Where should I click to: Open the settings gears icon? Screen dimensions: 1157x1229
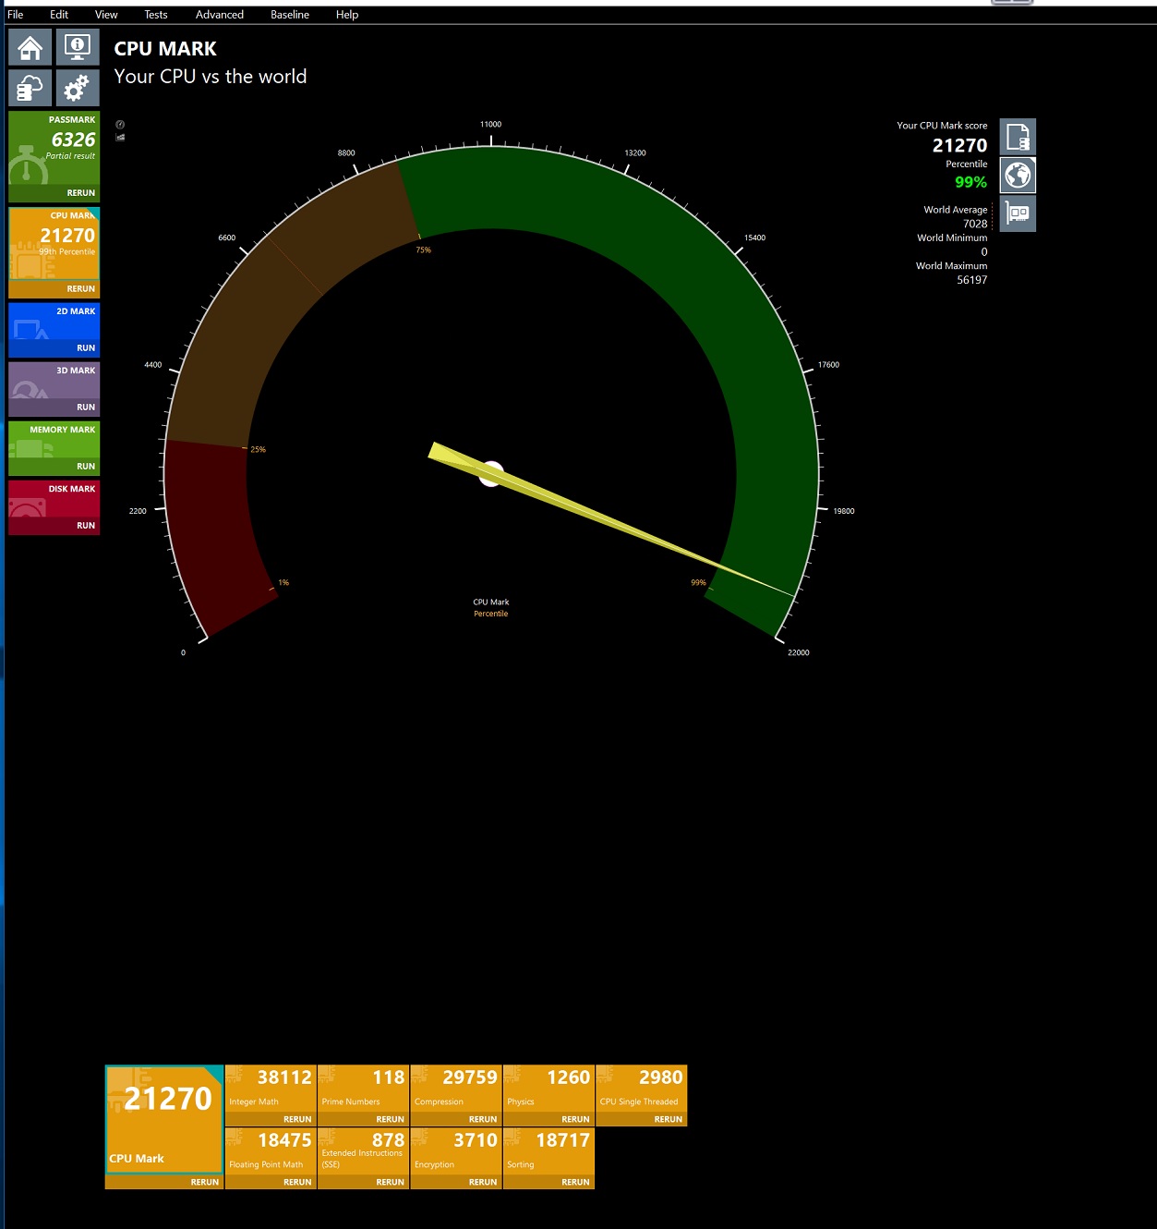pyautogui.click(x=78, y=89)
